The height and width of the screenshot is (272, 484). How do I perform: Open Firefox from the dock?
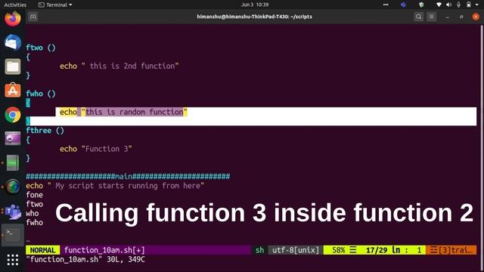13,18
